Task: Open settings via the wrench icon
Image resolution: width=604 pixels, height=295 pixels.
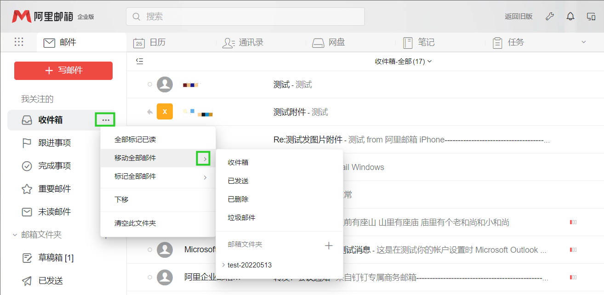Action: (x=550, y=16)
